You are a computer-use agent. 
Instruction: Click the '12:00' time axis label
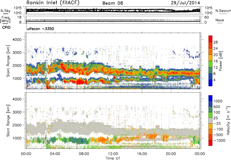click(113, 154)
